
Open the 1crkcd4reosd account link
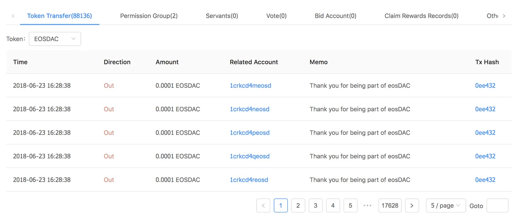click(249, 180)
